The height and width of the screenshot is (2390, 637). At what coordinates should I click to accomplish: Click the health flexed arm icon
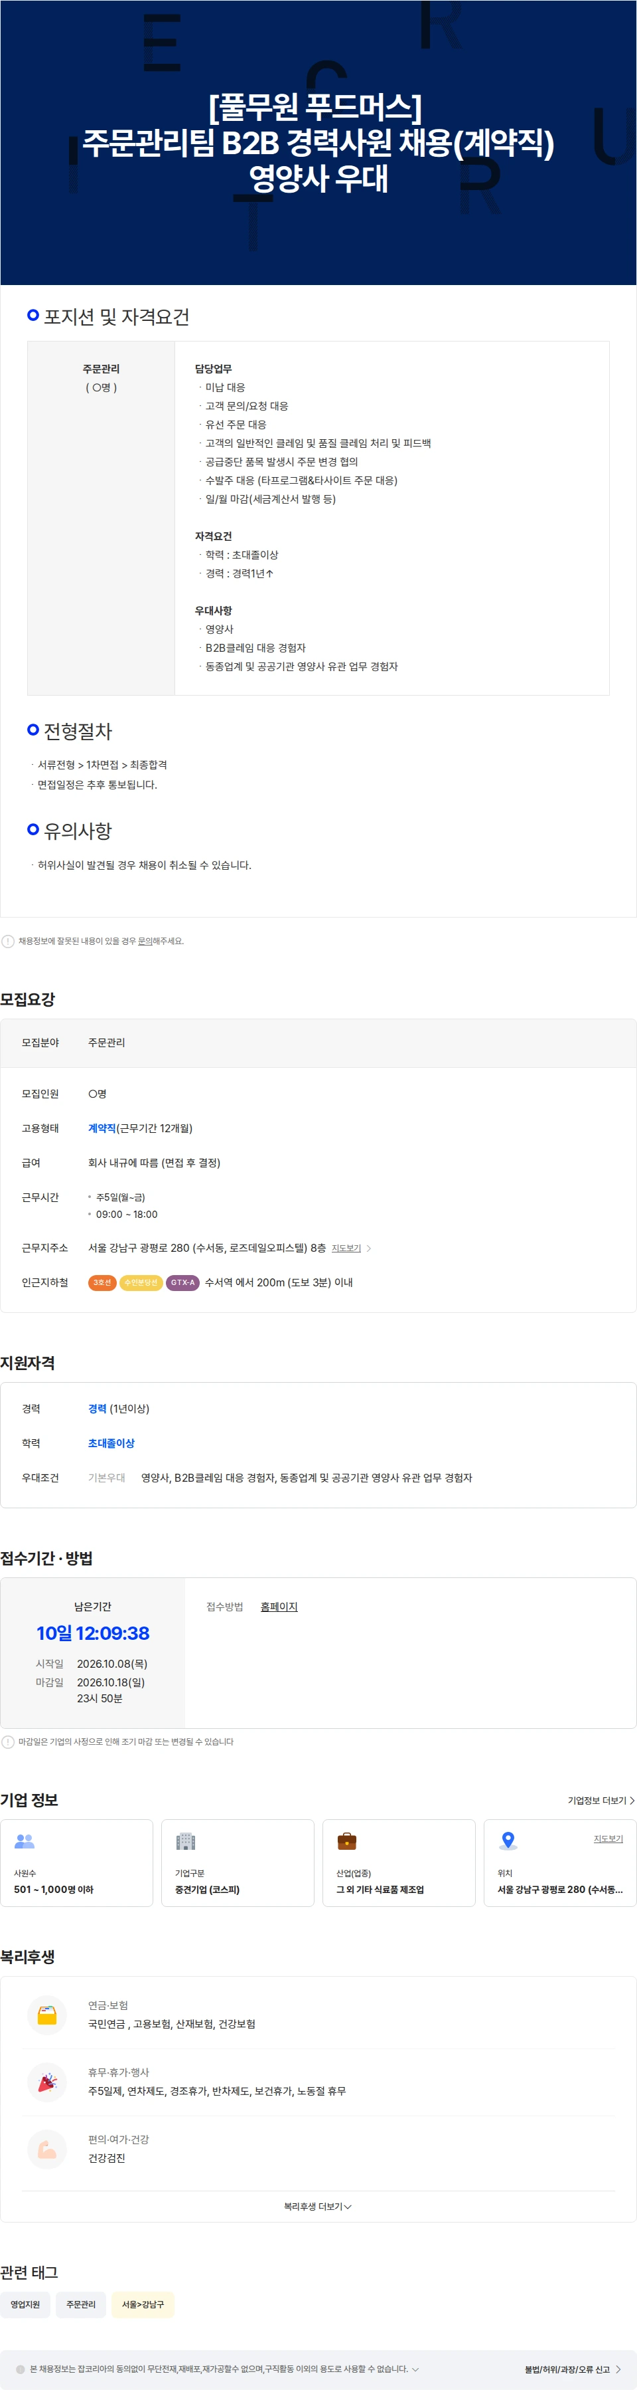click(47, 2149)
